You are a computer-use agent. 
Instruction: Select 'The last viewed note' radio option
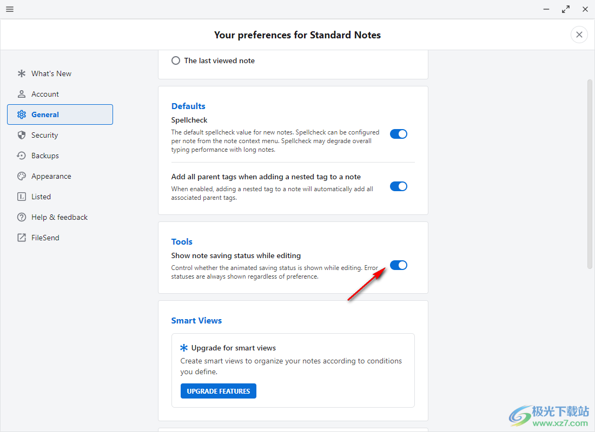click(x=176, y=60)
